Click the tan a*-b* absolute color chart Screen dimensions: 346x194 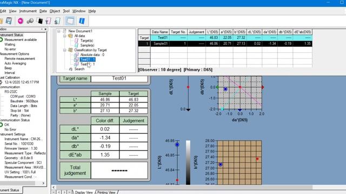[x=239, y=162]
